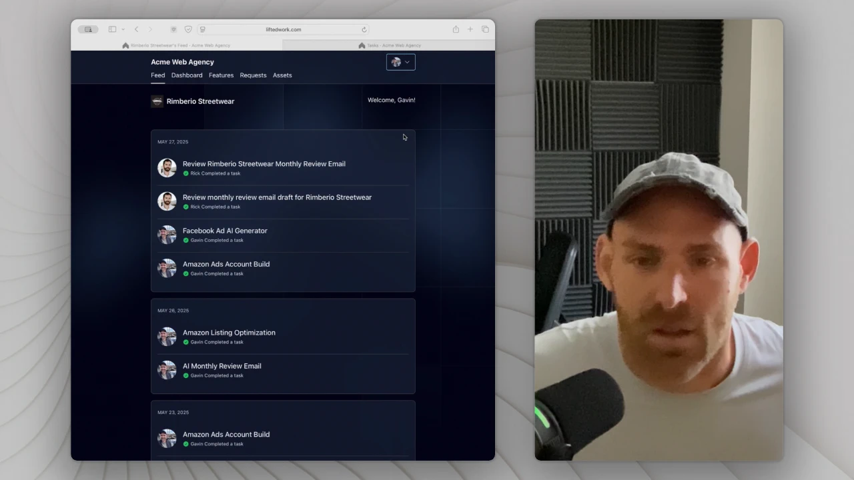Click green completed checkmark under Facebook Ad AI Generator
The image size is (854, 480).
(186, 240)
